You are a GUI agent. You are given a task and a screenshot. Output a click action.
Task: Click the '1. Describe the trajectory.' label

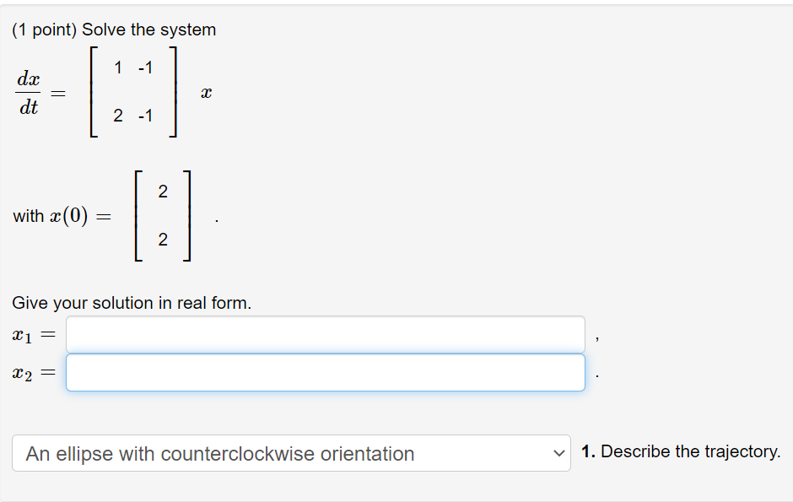[682, 451]
